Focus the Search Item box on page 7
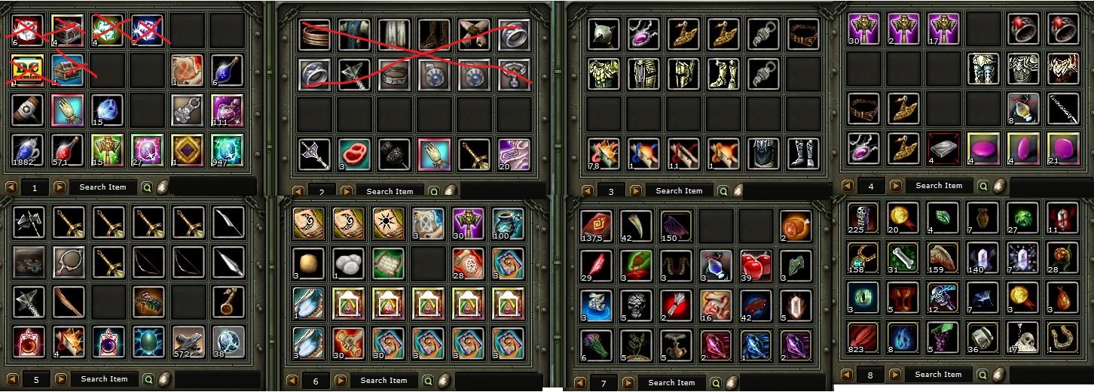This screenshot has width=1094, height=392. tap(671, 382)
